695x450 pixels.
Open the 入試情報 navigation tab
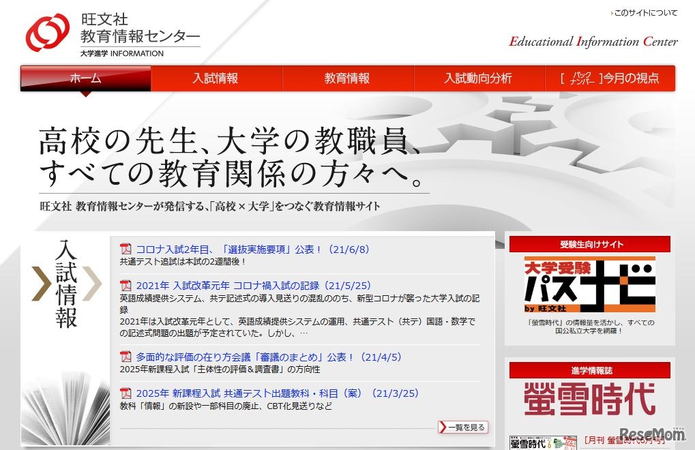216,78
